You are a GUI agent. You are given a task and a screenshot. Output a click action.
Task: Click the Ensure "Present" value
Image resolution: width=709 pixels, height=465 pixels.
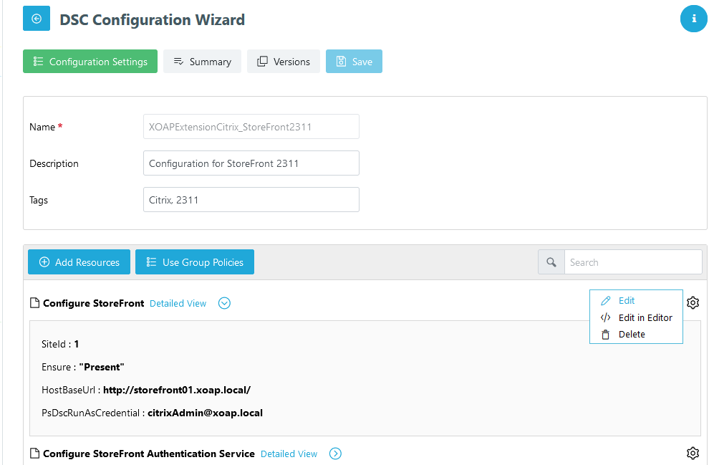[x=102, y=367]
